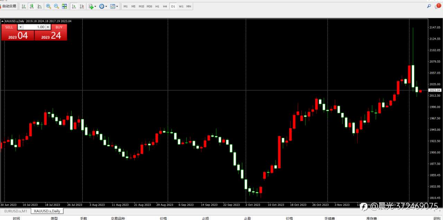Switch to line chart type
This screenshot has width=443, height=220.
point(40,6)
